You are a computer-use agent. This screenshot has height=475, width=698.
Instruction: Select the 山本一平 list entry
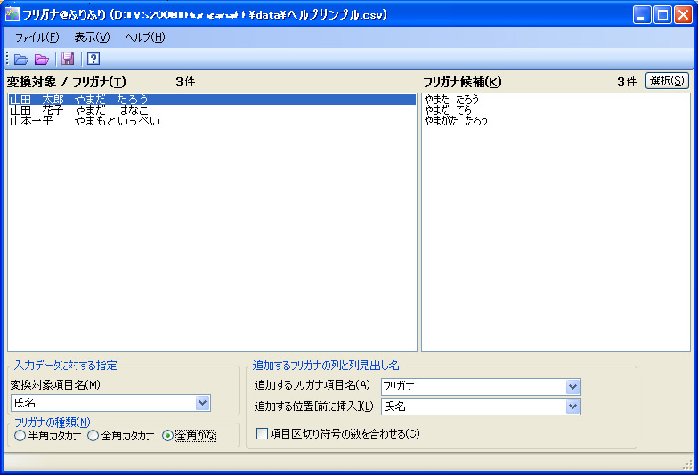(x=85, y=121)
